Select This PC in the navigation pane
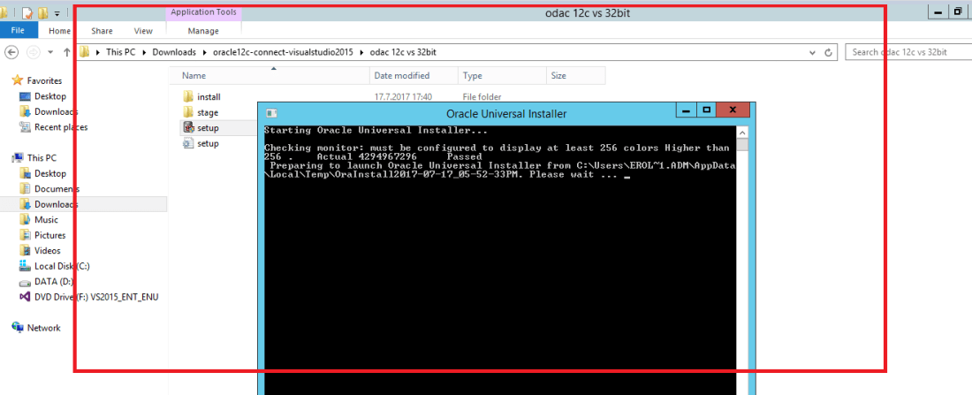Image resolution: width=972 pixels, height=395 pixels. click(x=42, y=158)
